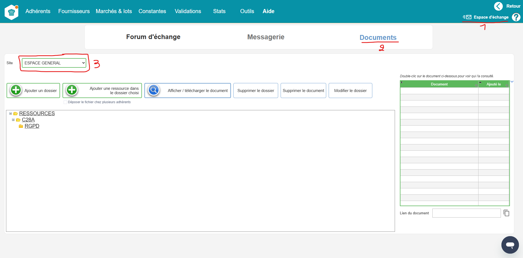Screen dimensions: 523x258
Task: Click Supprimer le dossier button
Action: [256, 91]
